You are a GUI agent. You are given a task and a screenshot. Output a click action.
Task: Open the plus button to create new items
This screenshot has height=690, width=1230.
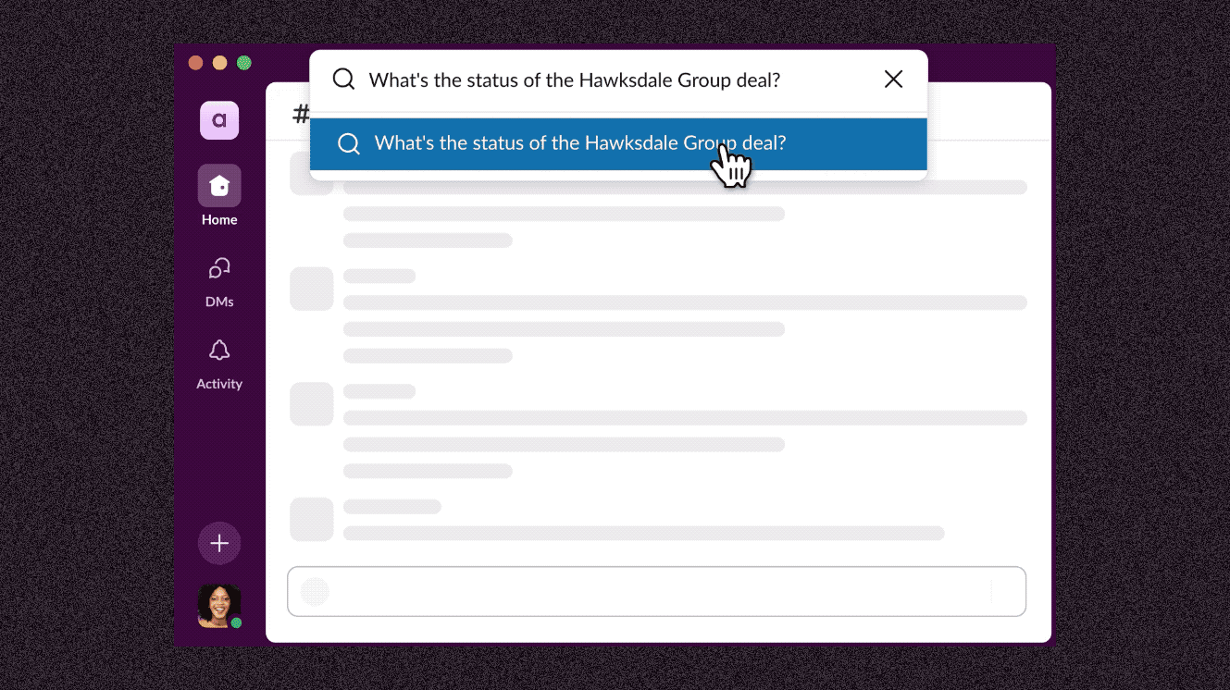pos(218,543)
